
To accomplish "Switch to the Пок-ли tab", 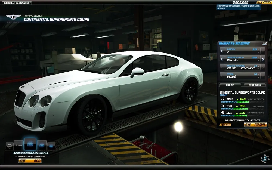I will pyautogui.click(x=230, y=85).
